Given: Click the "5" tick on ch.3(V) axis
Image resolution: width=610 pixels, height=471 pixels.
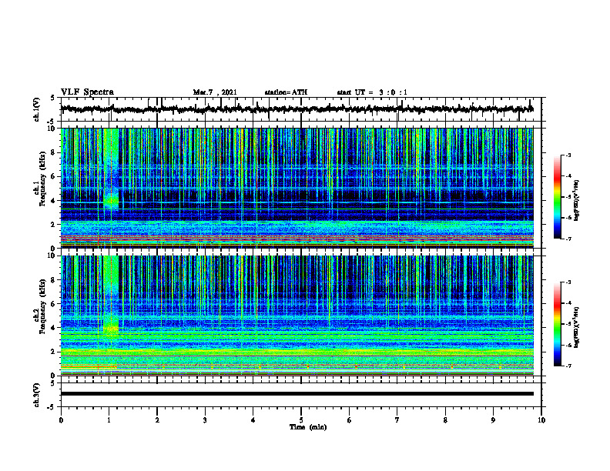Looking at the screenshot, I should tap(52, 383).
